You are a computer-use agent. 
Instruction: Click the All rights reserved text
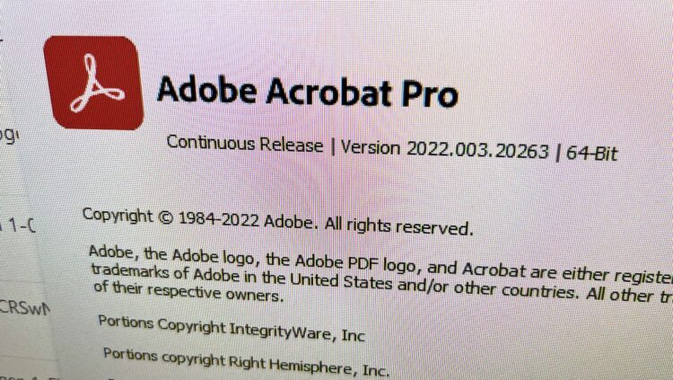point(398,226)
